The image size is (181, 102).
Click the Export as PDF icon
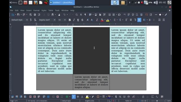(31, 15)
